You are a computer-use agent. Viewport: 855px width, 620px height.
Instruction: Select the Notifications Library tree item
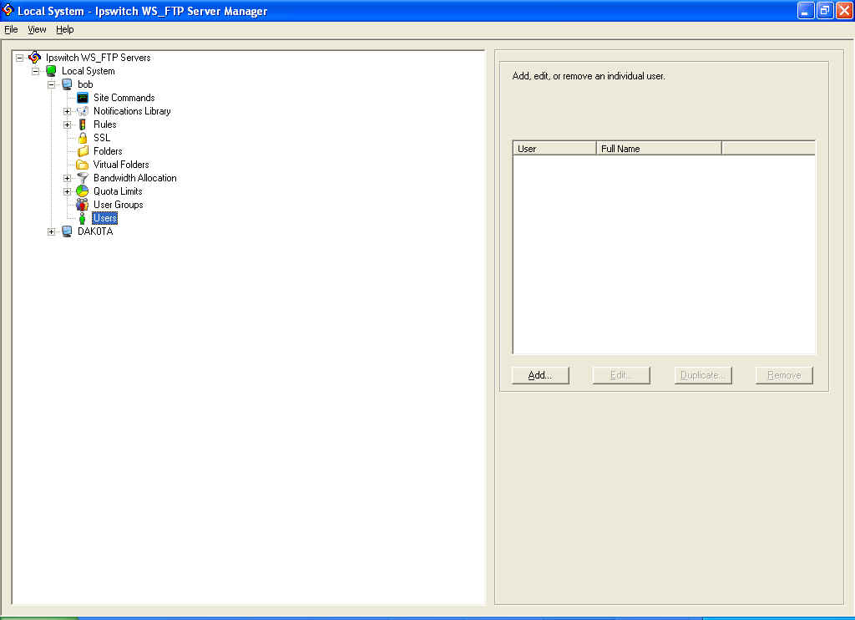[x=132, y=111]
